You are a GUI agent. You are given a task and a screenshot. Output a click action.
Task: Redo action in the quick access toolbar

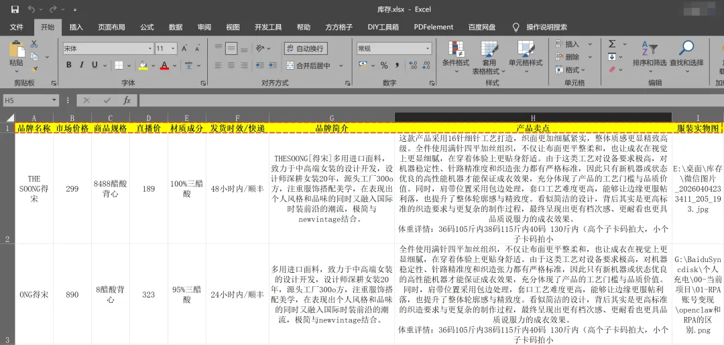click(53, 9)
